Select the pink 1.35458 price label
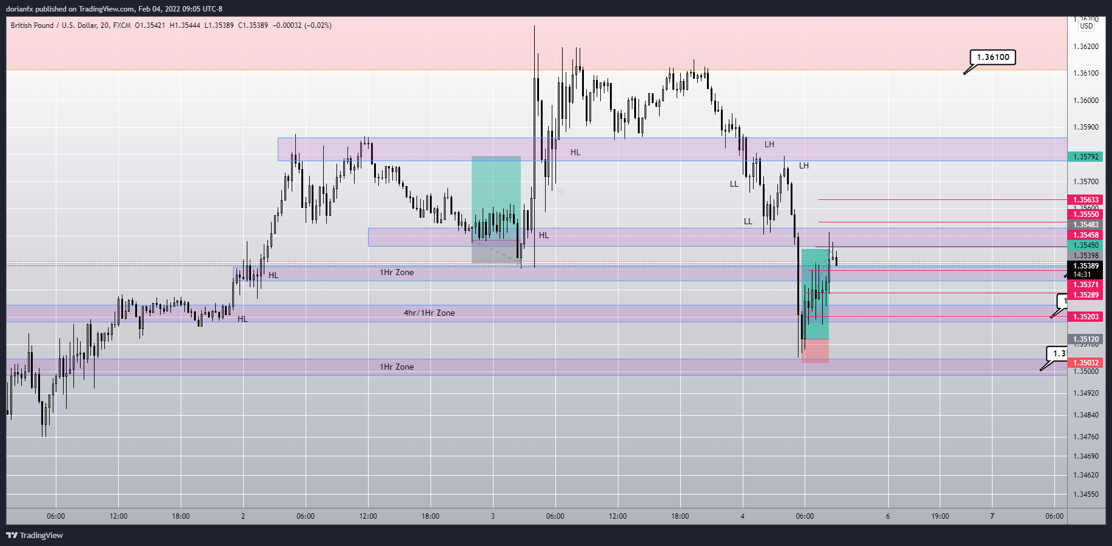1112x546 pixels. [1085, 235]
